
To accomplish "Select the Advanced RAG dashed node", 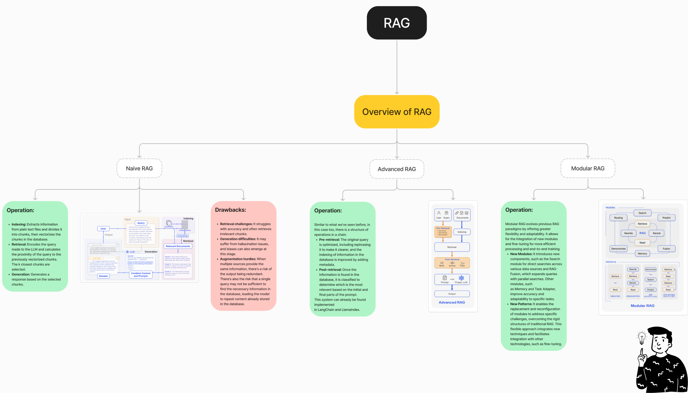I will pyautogui.click(x=397, y=169).
